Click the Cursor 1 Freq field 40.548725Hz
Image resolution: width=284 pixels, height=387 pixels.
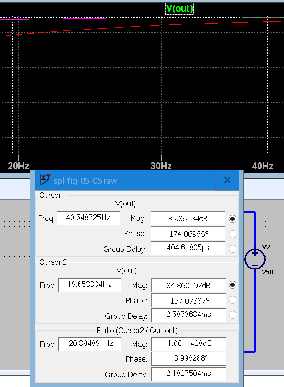tap(88, 218)
